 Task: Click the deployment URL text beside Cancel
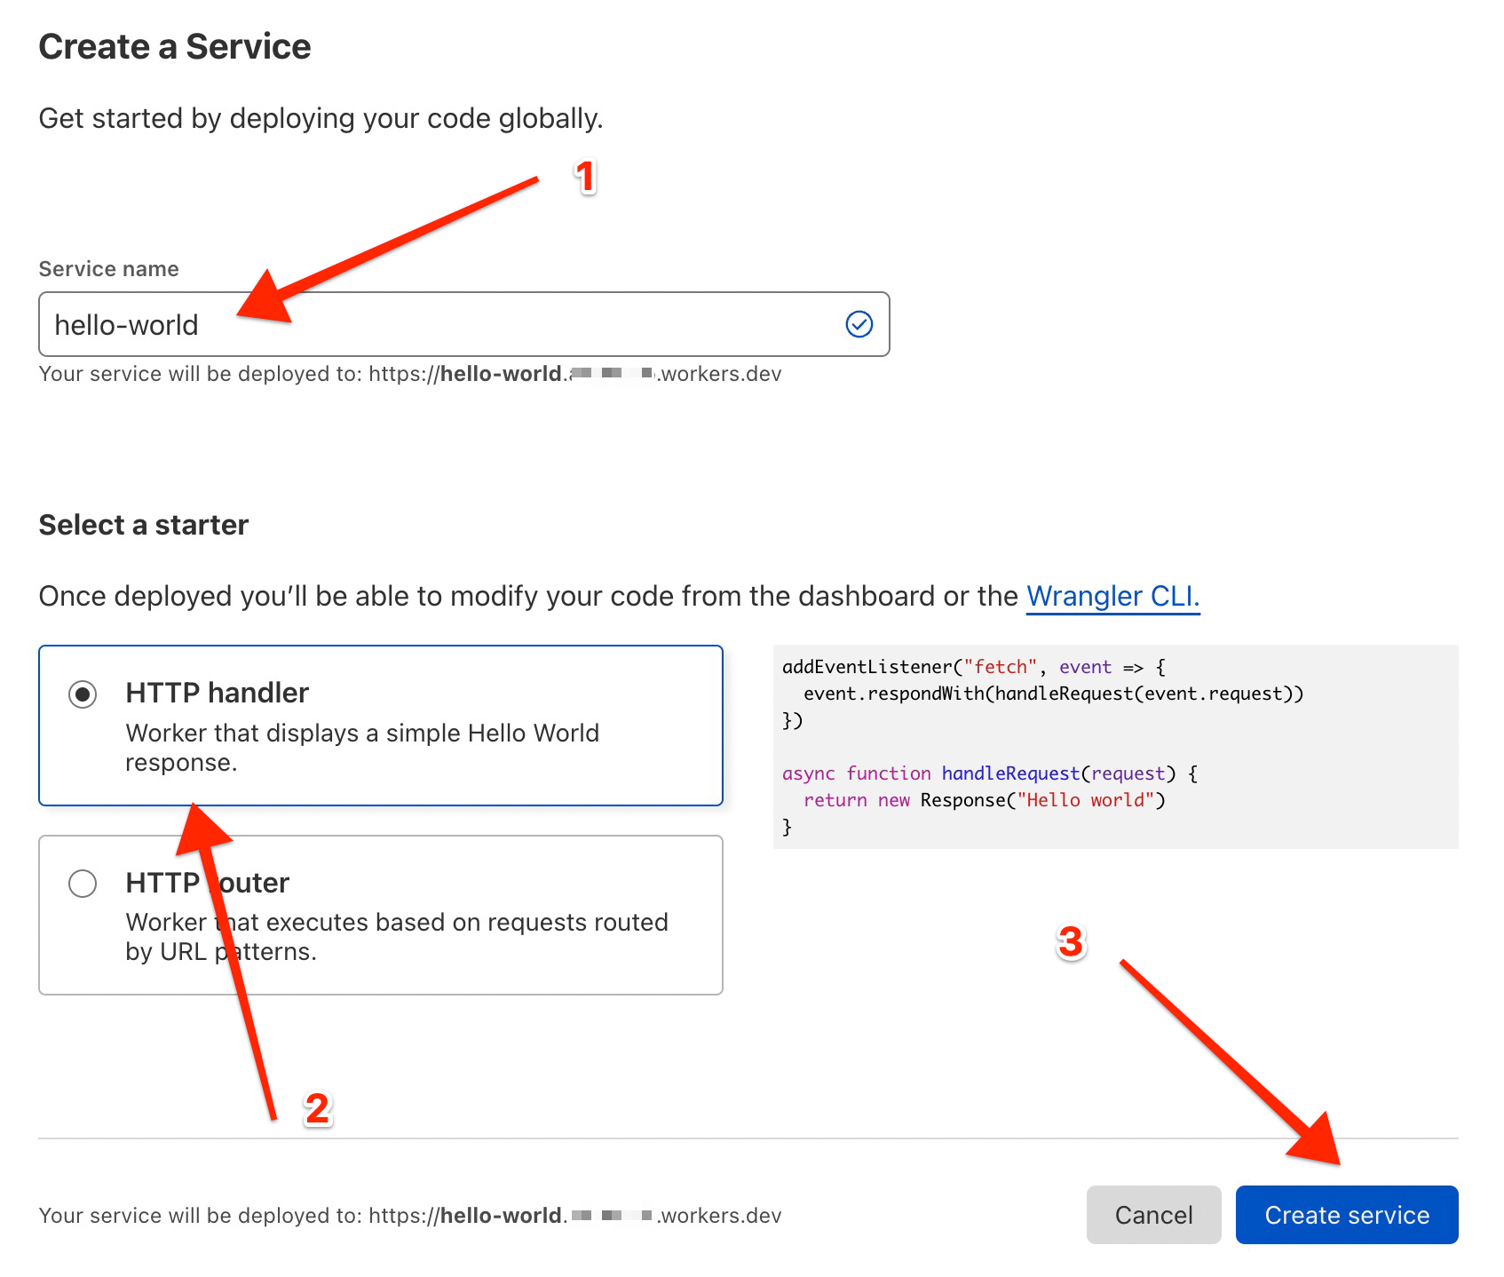[x=409, y=1216]
